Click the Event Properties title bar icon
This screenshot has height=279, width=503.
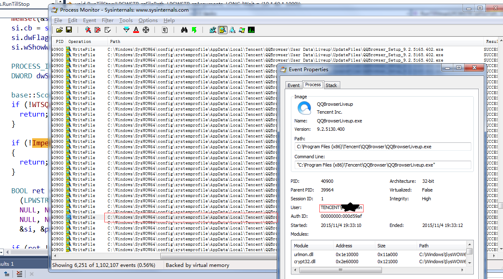(284, 70)
